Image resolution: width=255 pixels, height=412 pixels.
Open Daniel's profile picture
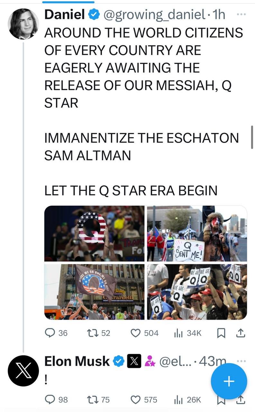23,24
